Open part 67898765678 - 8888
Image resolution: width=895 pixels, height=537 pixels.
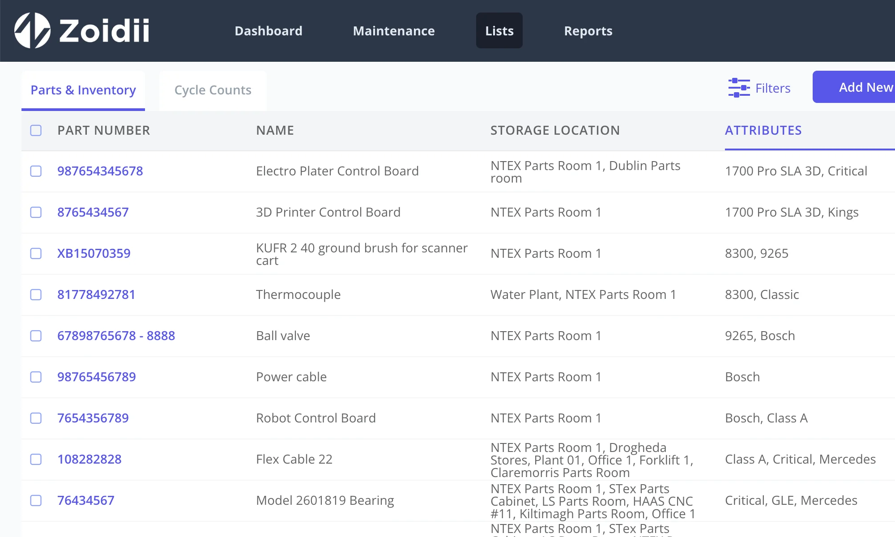click(116, 336)
